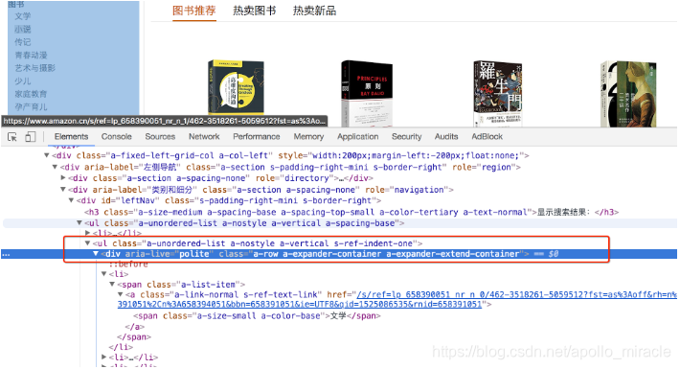Click the 青春动漫 category link
This screenshot has width=680, height=369.
[x=31, y=56]
